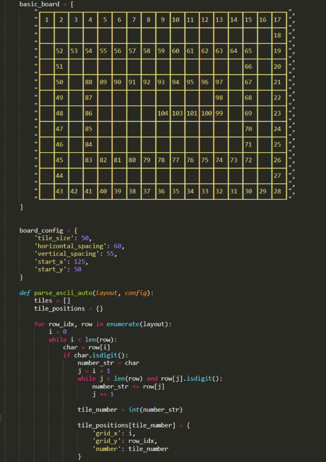Click the 'vertical_spacing' key

pos(67,254)
